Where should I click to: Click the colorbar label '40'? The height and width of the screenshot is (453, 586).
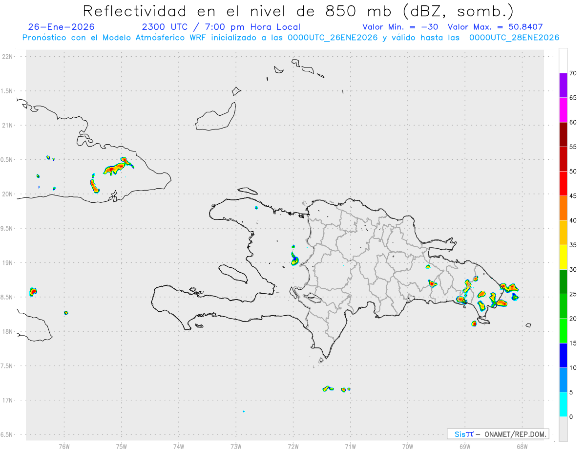[573, 220]
